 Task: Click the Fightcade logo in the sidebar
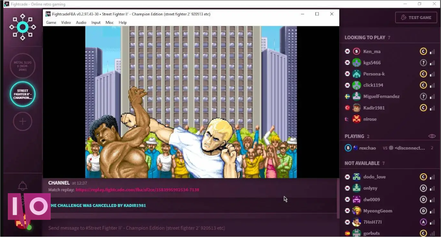[23, 27]
